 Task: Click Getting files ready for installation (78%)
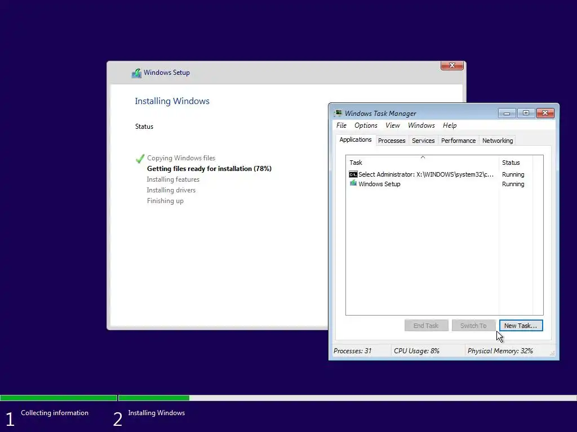(209, 169)
